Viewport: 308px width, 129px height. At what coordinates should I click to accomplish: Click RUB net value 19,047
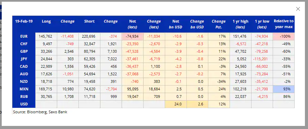click(133, 96)
